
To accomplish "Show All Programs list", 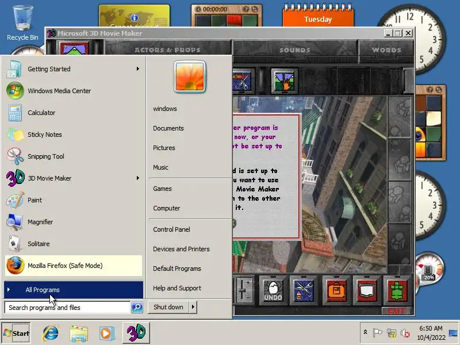I will click(x=74, y=290).
